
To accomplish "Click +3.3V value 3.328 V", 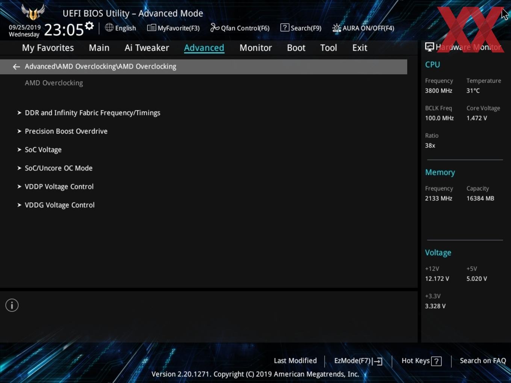I will tap(435, 306).
